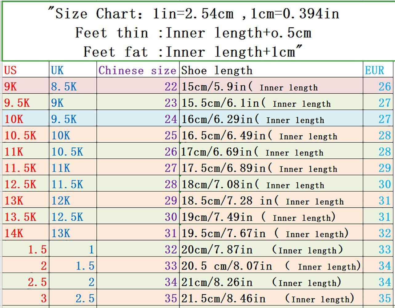The height and width of the screenshot is (308, 395).
Task: Click the Chinese size header cell
Action: pyautogui.click(x=138, y=70)
